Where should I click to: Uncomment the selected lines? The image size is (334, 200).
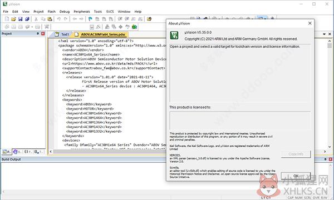(x=140, y=19)
